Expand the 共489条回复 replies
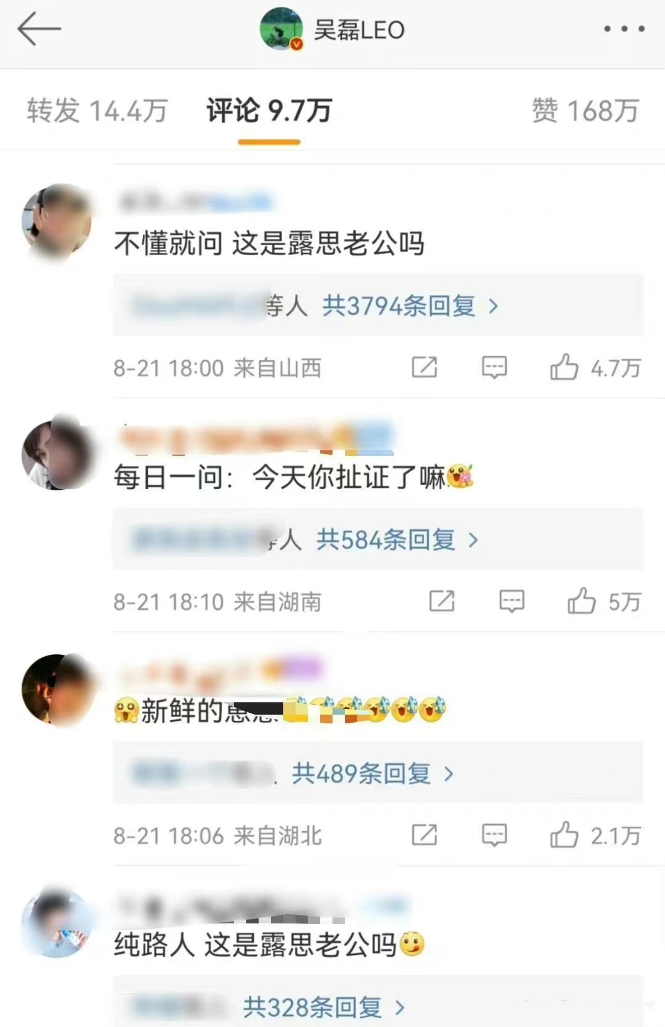Screen dimensions: 665x1027 [x=373, y=773]
